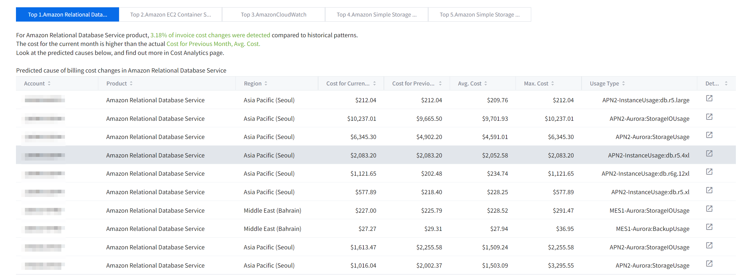Open details for MES1-Aurora:StorageIOUsage row
The image size is (751, 276).
pyautogui.click(x=709, y=208)
